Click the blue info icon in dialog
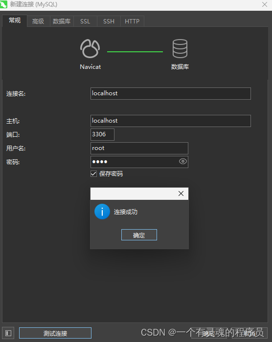The image size is (272, 342). click(102, 212)
